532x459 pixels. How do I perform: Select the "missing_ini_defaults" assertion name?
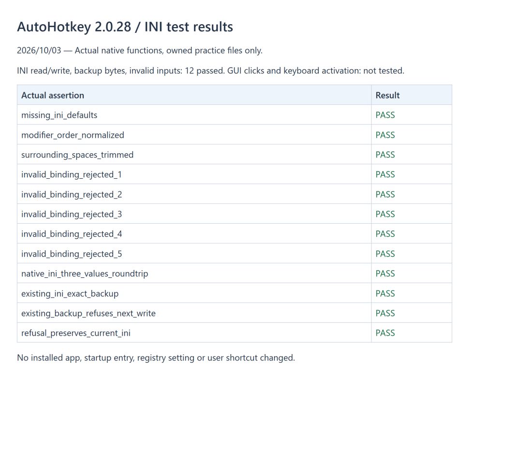(59, 115)
